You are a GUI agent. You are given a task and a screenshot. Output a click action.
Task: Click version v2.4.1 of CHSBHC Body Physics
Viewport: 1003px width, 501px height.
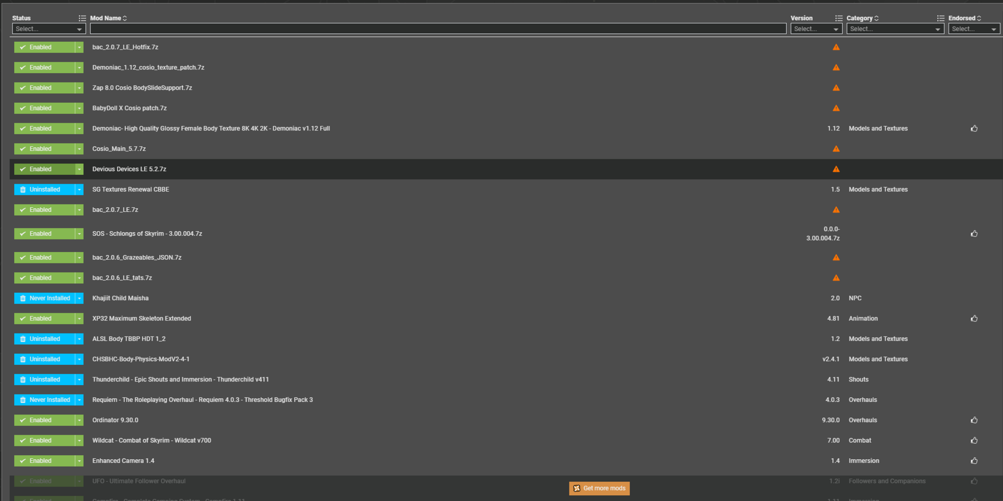point(831,359)
